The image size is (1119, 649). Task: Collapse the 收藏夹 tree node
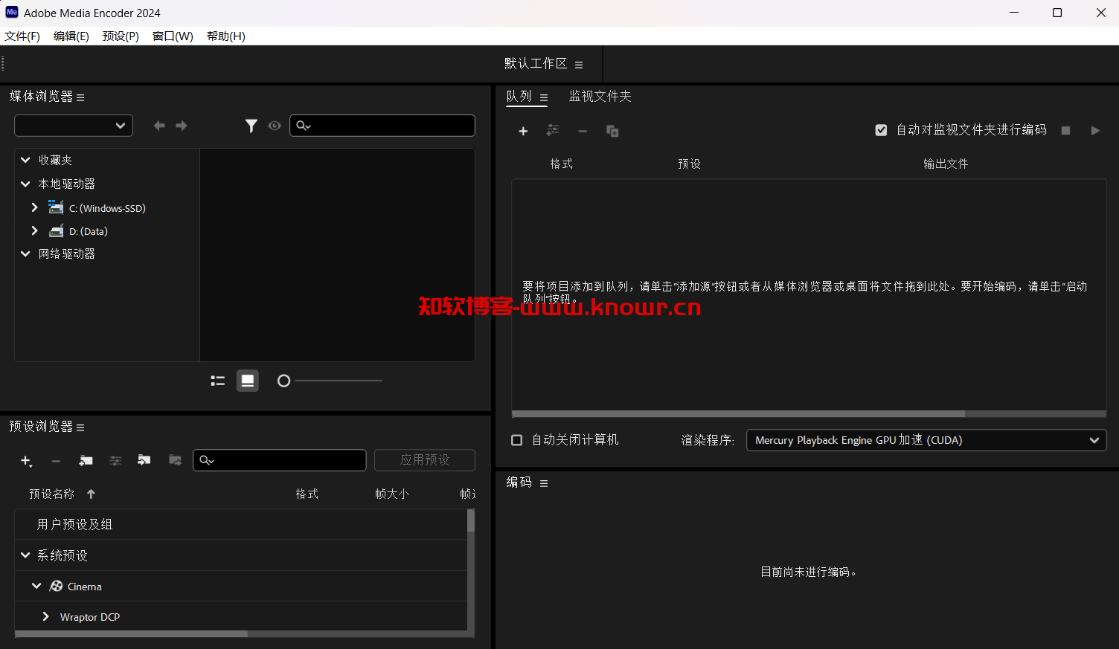tap(25, 160)
